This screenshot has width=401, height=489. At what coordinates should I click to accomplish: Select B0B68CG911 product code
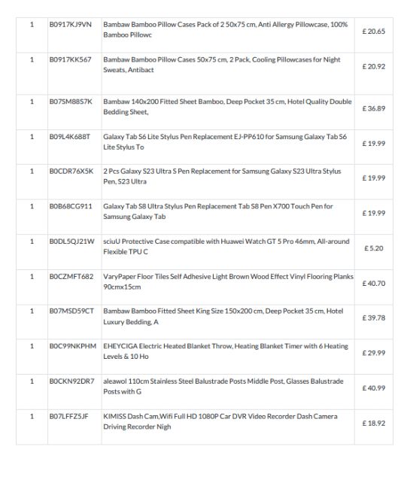coord(71,206)
